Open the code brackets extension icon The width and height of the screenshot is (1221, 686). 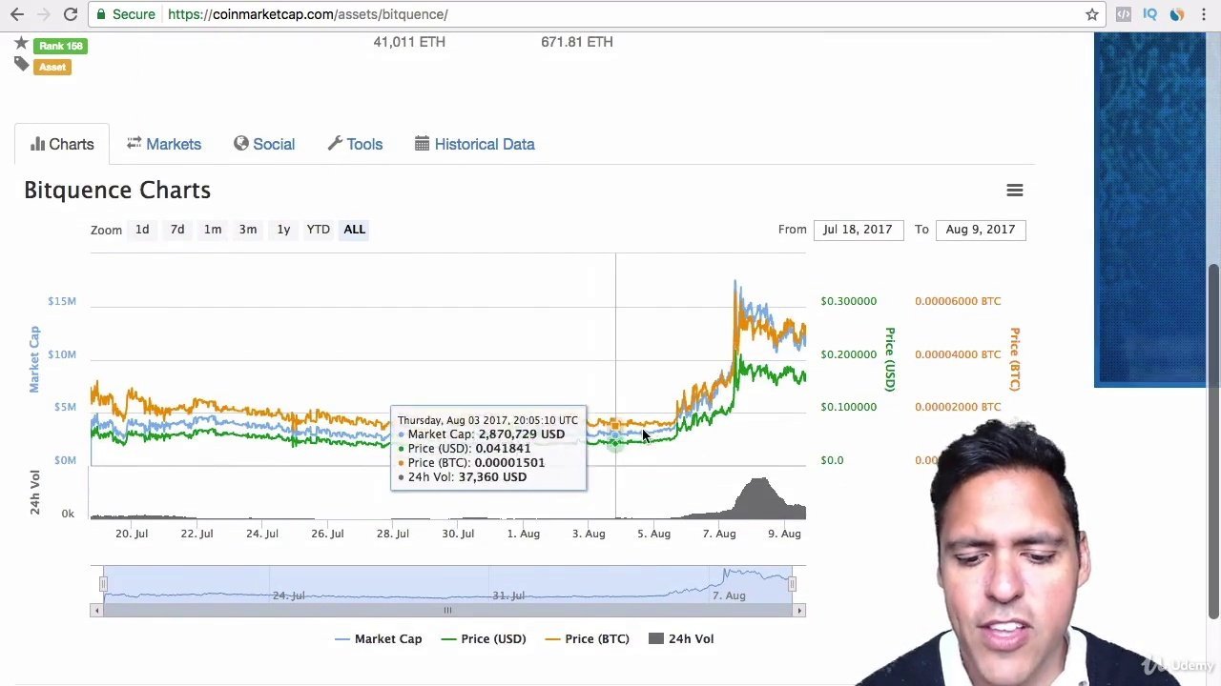pyautogui.click(x=1124, y=14)
